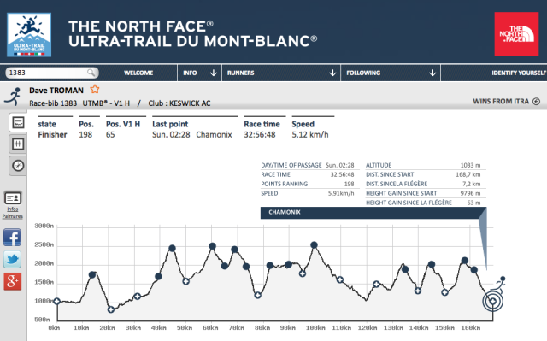547x341 pixels.
Task: Select the checkpoint marker near 135km
Action: 405,269
